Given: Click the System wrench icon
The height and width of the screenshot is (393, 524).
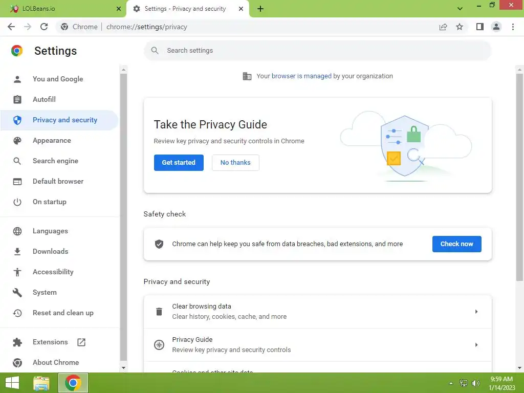Looking at the screenshot, I should click(x=17, y=292).
